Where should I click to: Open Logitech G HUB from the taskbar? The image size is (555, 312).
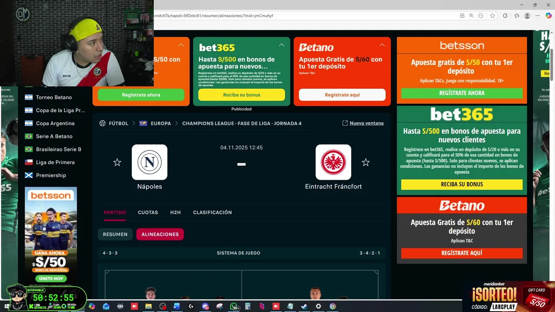pyautogui.click(x=191, y=306)
